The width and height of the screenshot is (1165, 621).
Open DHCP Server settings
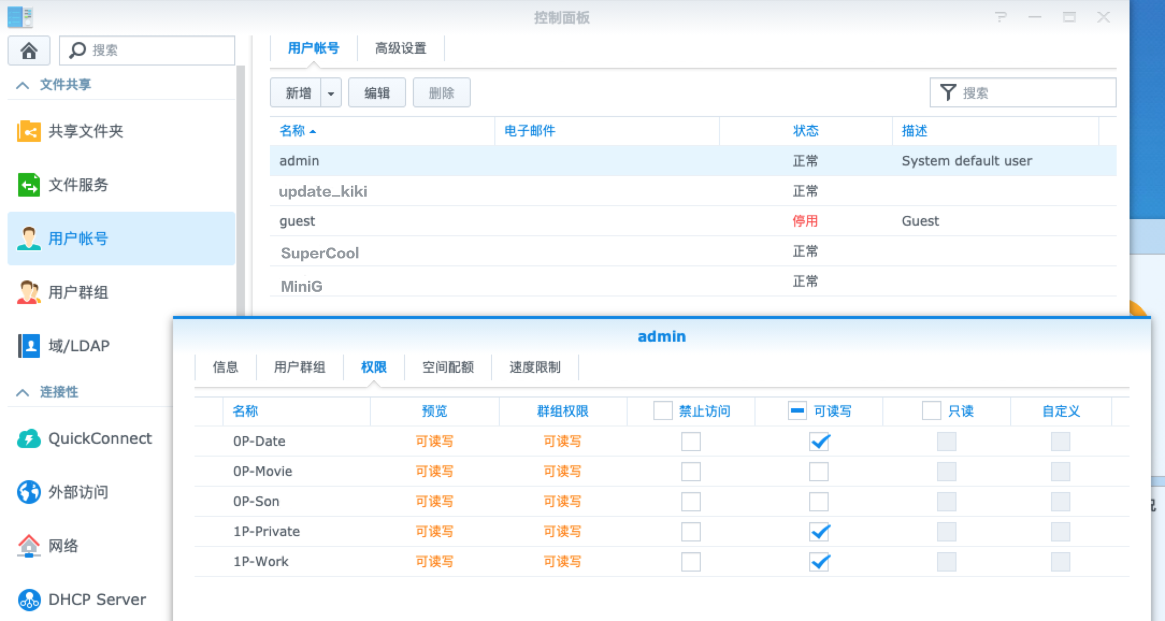[x=97, y=599]
